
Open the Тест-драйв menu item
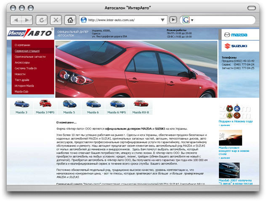[22, 80]
